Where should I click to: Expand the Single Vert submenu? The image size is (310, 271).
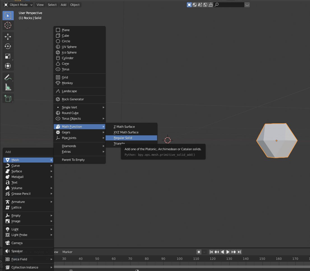80,107
